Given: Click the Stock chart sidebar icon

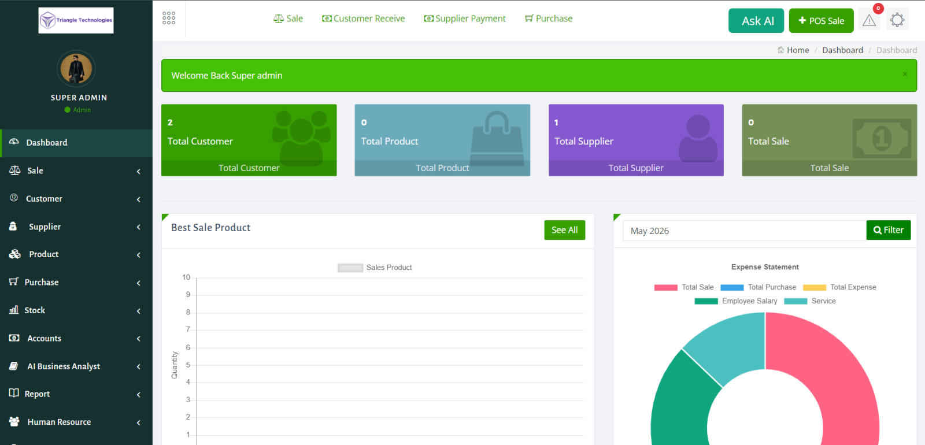Looking at the screenshot, I should 14,310.
